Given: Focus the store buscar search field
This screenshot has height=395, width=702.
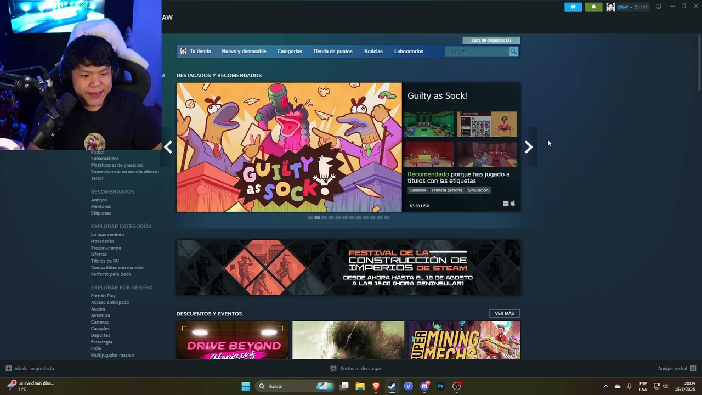Looking at the screenshot, I should click(x=477, y=52).
